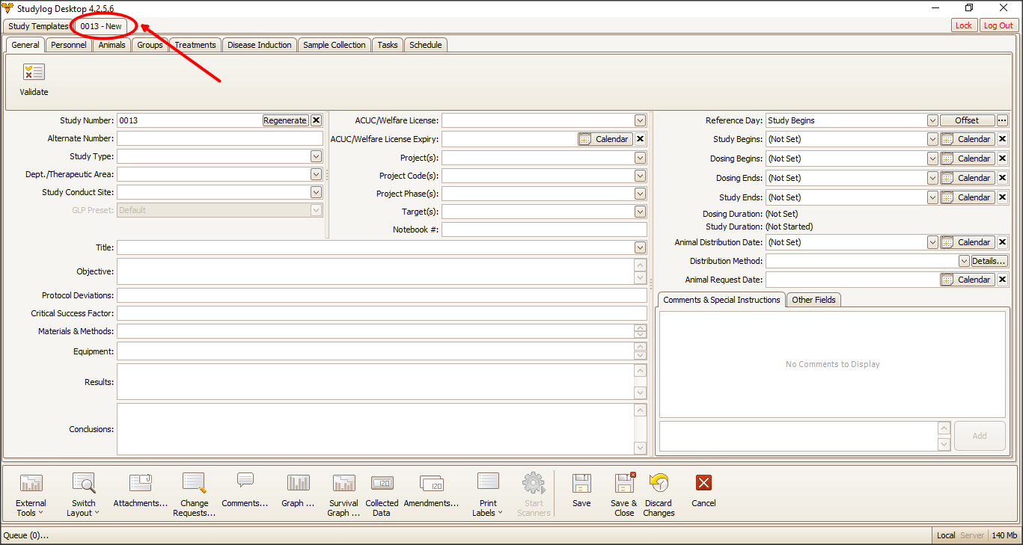Click the Queue (0) status bar entry

(26, 535)
